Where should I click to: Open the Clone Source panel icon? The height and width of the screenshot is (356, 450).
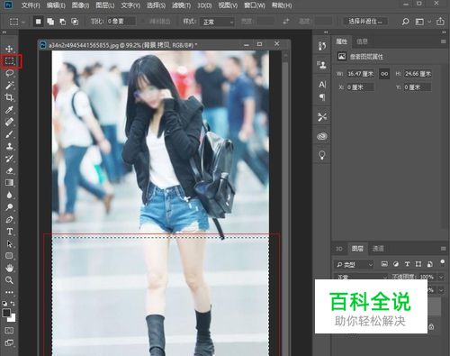(x=322, y=65)
